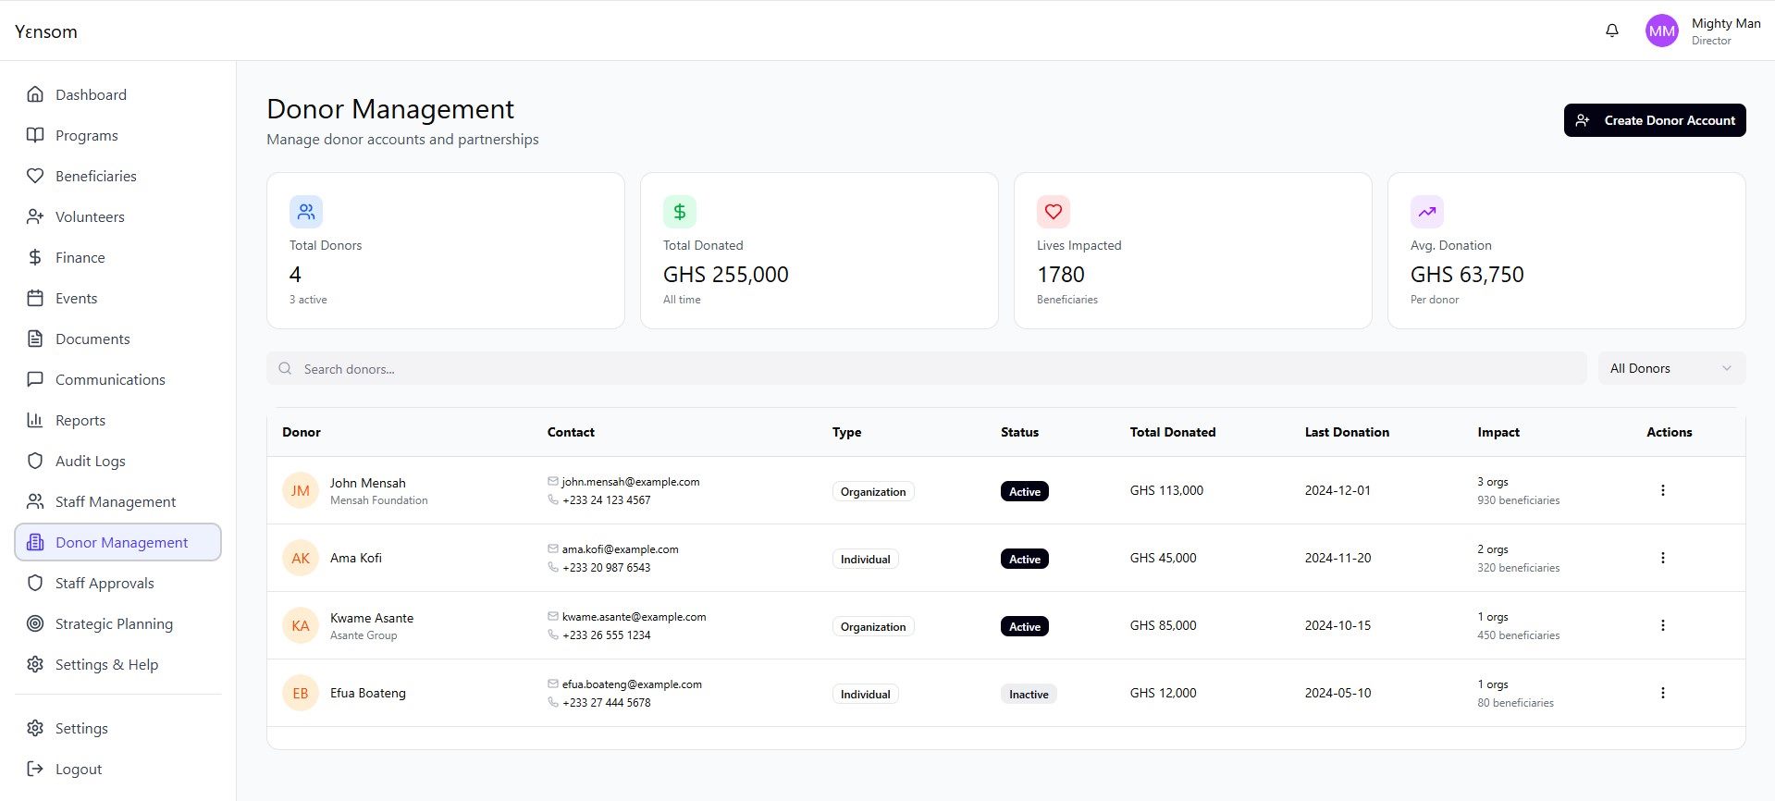The image size is (1775, 801).
Task: Click the GHS 113,000 total donated cell
Action: pyautogui.click(x=1166, y=490)
